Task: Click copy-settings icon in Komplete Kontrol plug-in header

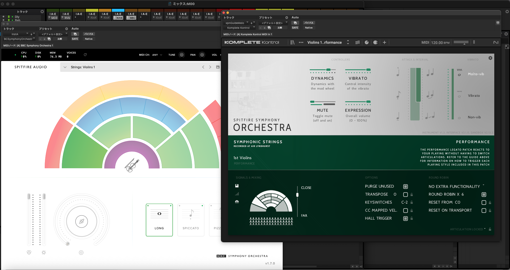Action: click(295, 23)
